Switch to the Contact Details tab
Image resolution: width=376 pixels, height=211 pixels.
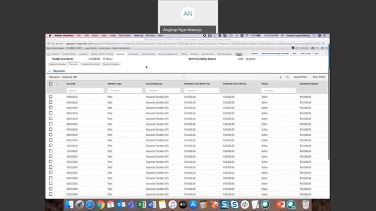(69, 54)
